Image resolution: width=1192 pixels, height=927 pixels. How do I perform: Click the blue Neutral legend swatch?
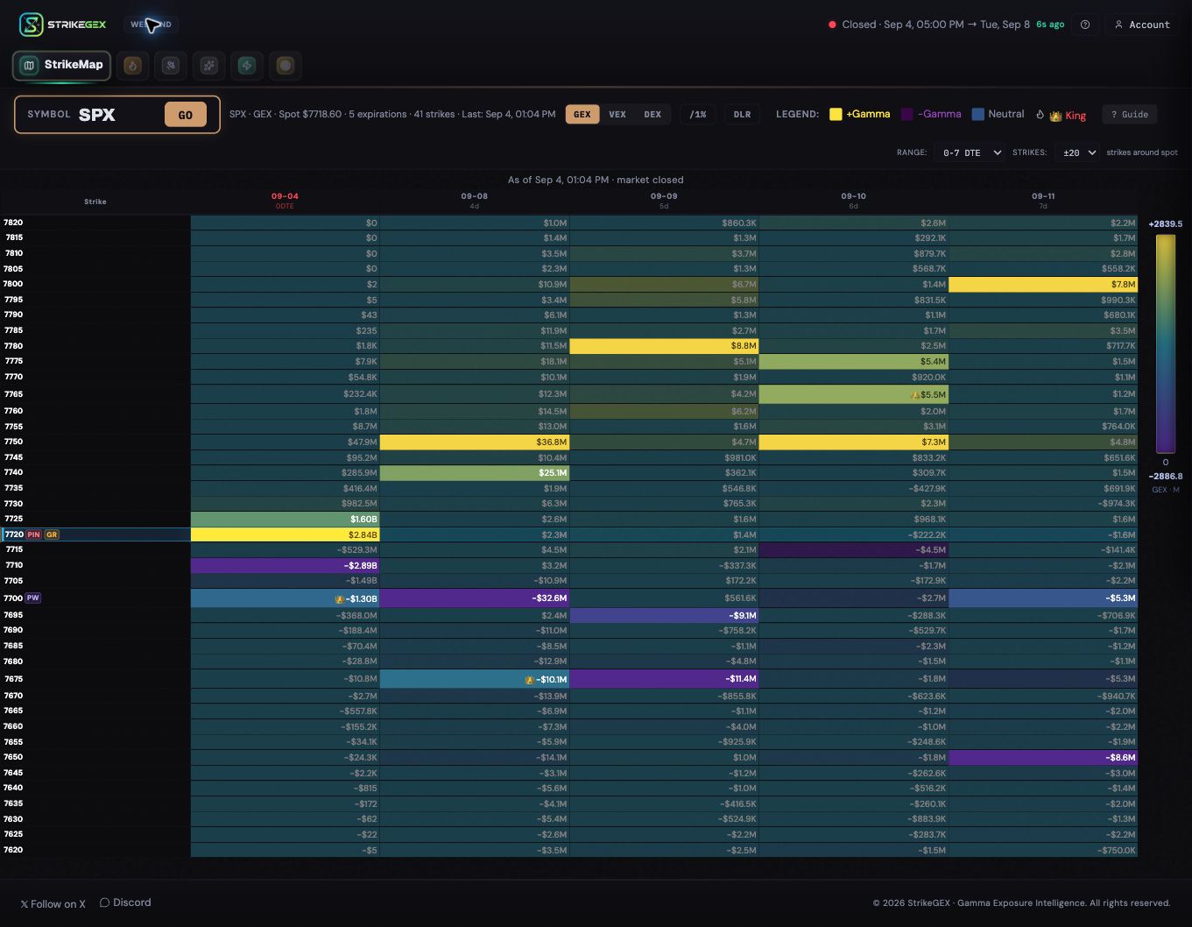click(977, 114)
